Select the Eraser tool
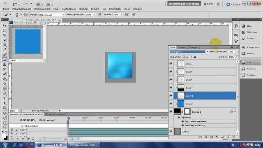 [5, 74]
